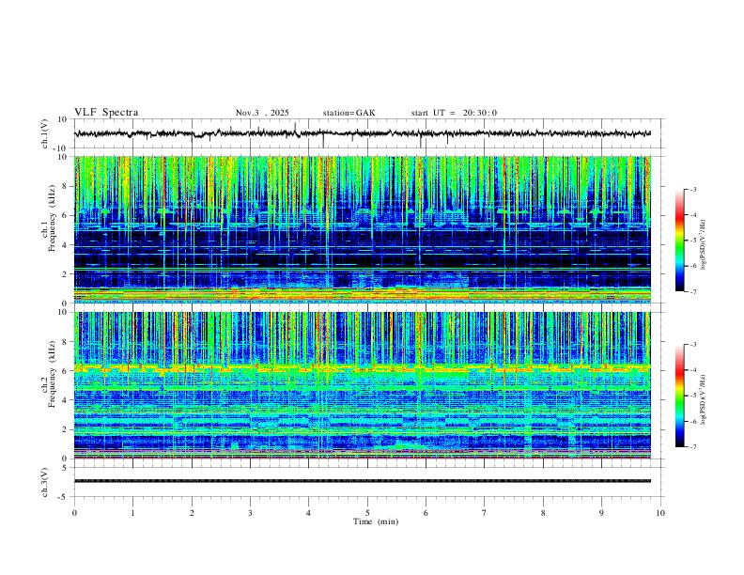Click the ch.1 'Frequency (kHz)' axis label
The height and width of the screenshot is (575, 744).
pos(53,218)
